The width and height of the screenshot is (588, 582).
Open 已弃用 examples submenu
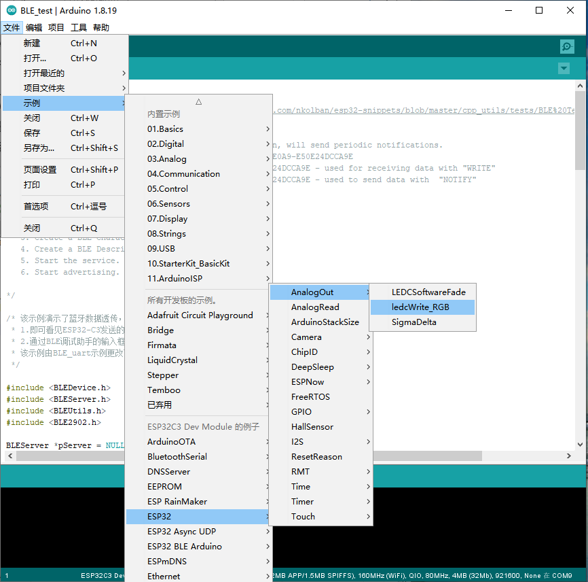[x=198, y=405]
